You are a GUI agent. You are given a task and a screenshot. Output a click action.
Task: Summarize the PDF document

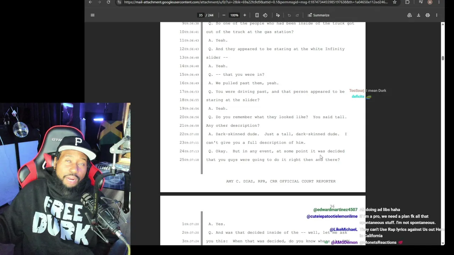(319, 15)
